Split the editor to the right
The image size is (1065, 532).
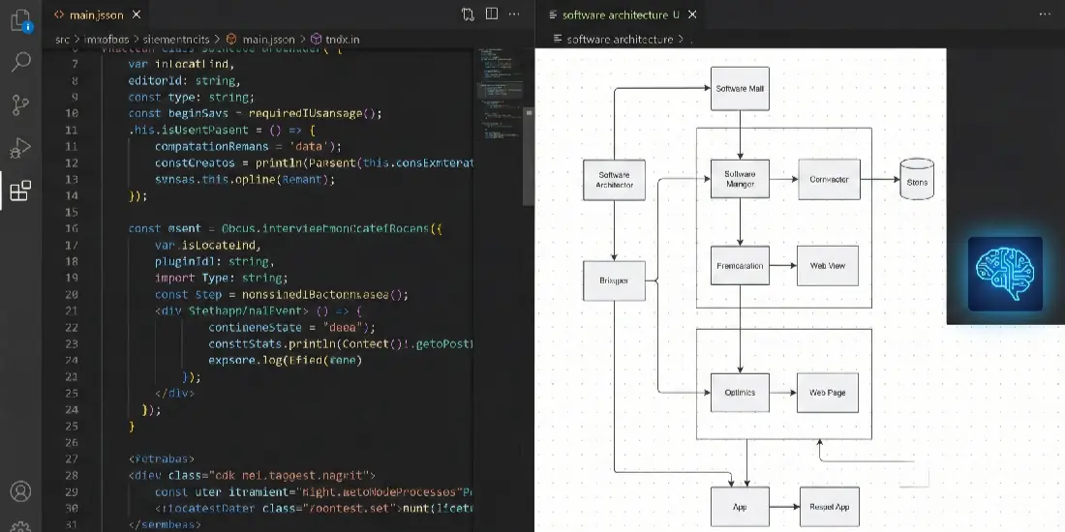493,15
